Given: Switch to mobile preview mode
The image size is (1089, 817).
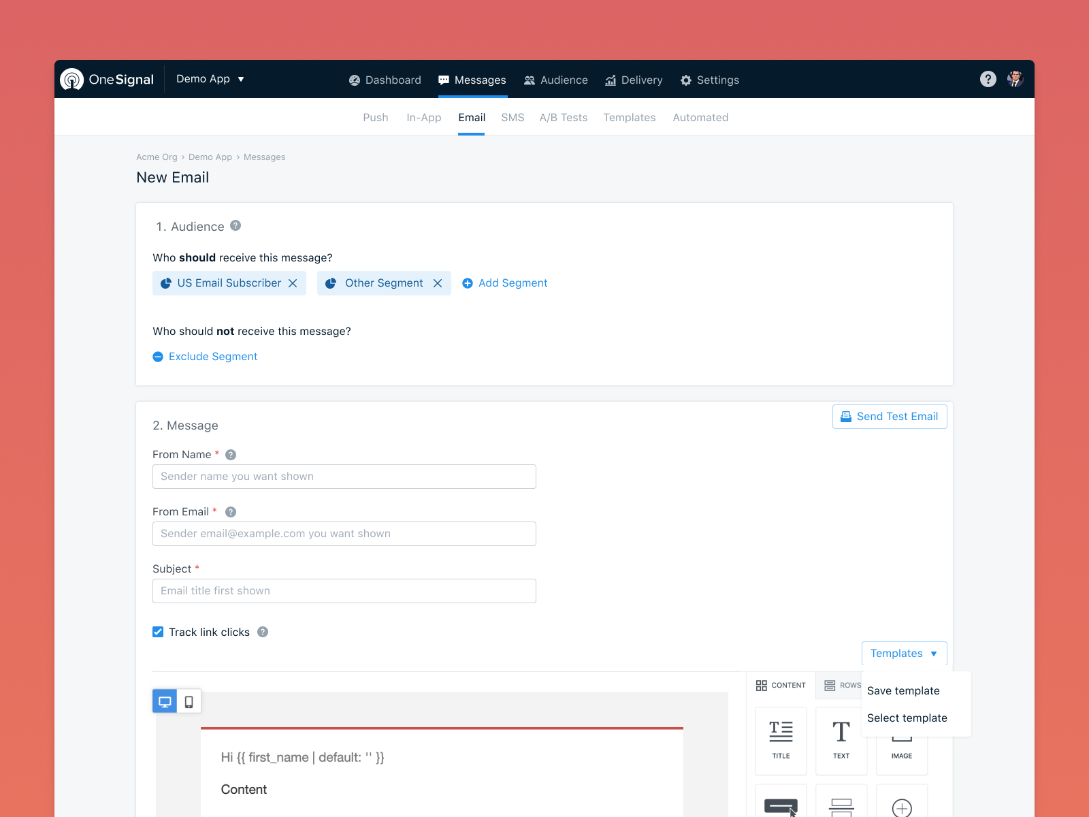Looking at the screenshot, I should click(x=189, y=701).
